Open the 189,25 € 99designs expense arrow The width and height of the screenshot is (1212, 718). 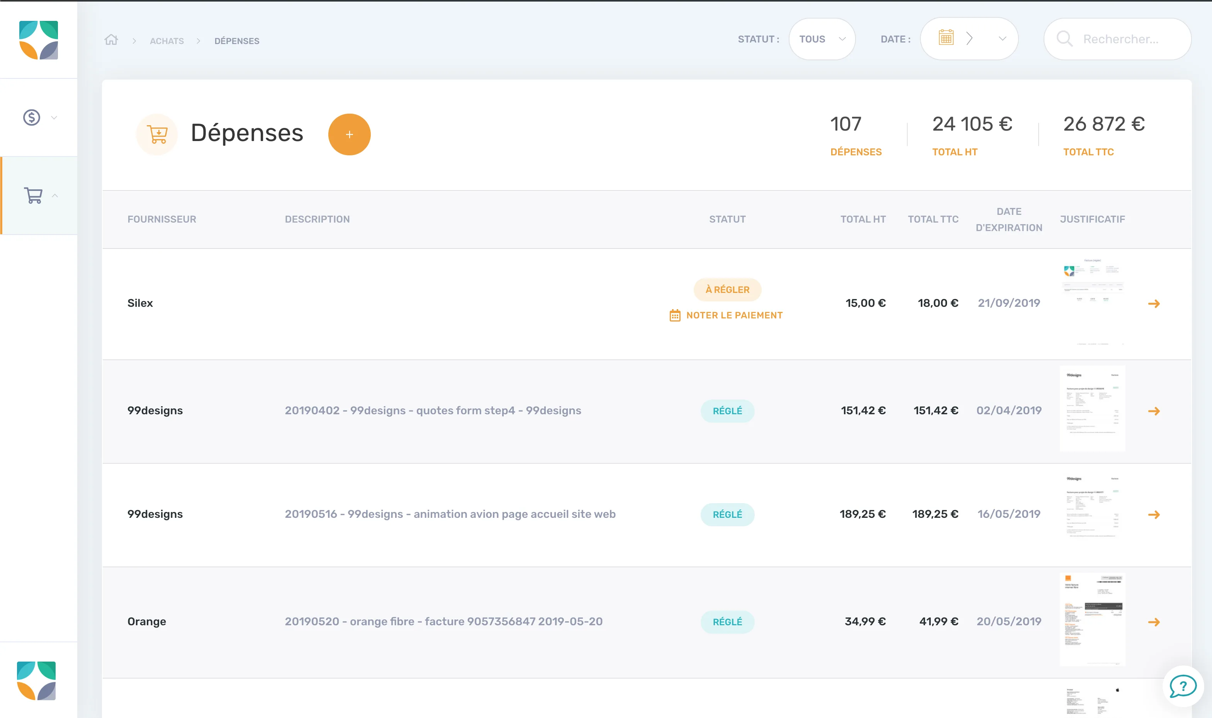coord(1154,514)
